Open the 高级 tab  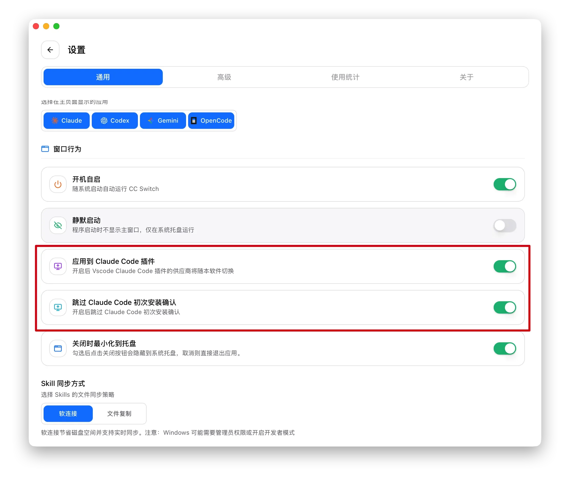[x=224, y=77]
